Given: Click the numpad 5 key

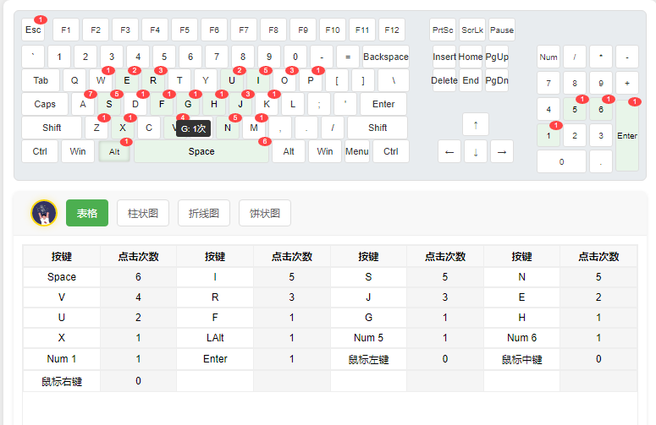Looking at the screenshot, I should pyautogui.click(x=575, y=109).
